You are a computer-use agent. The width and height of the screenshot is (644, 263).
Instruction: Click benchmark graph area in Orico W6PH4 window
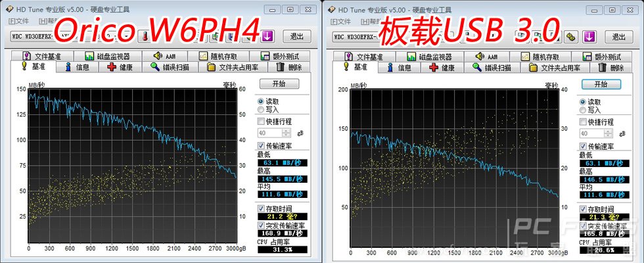(133, 166)
